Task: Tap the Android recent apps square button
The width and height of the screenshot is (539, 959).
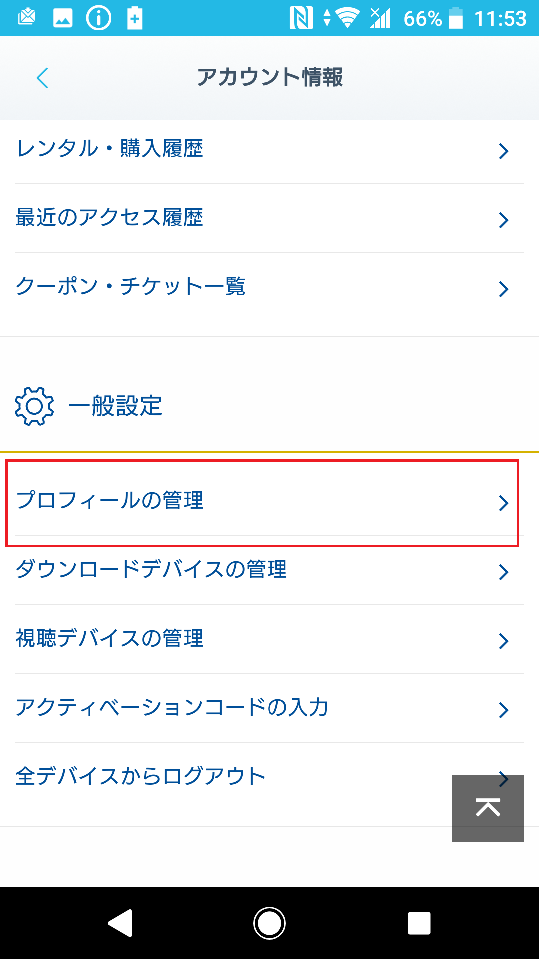Action: pos(419,923)
